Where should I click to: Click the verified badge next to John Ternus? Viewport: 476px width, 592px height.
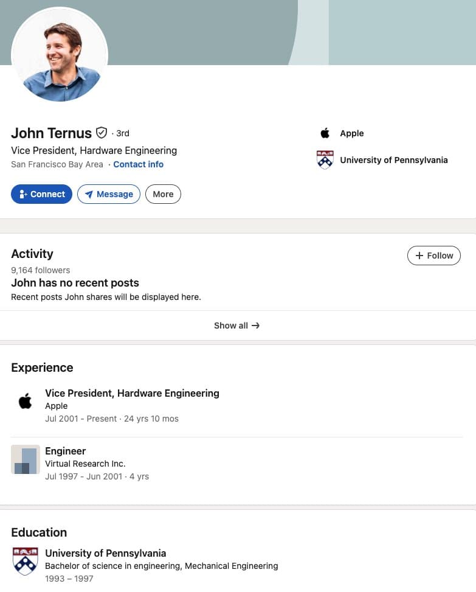101,133
